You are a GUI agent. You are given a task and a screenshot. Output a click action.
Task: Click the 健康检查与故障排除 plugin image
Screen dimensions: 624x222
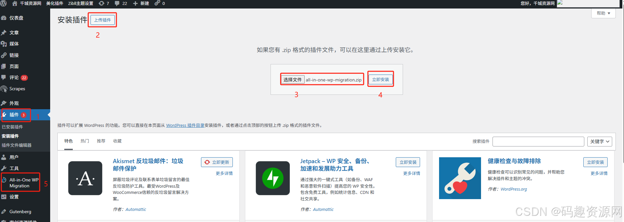460,178
